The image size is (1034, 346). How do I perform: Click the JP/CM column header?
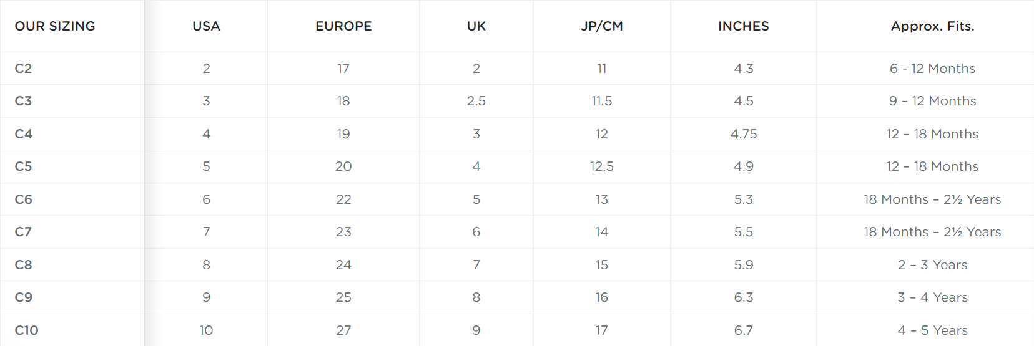(x=602, y=26)
